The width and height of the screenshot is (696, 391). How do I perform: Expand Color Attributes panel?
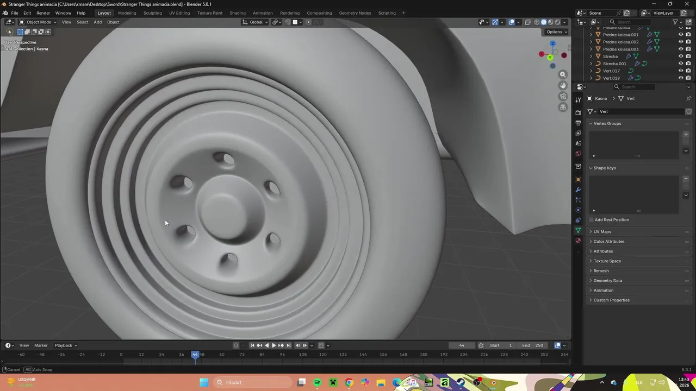608,242
